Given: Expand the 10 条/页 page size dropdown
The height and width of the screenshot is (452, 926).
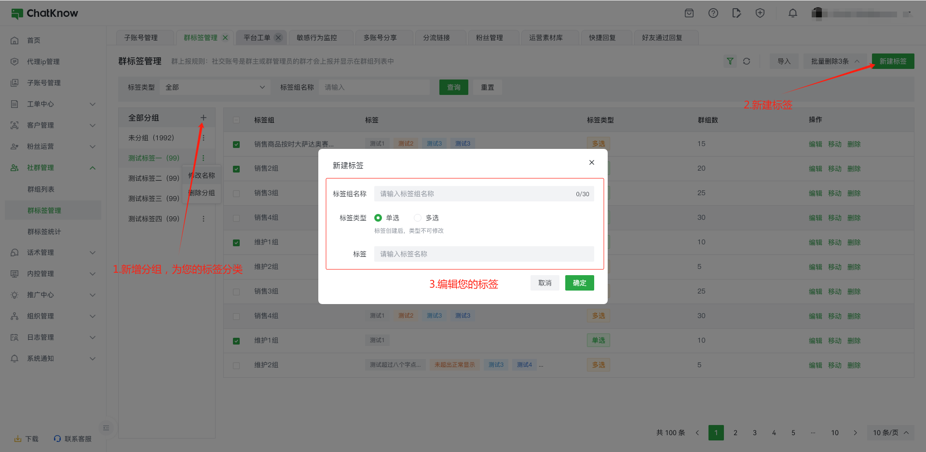Looking at the screenshot, I should click(x=890, y=433).
